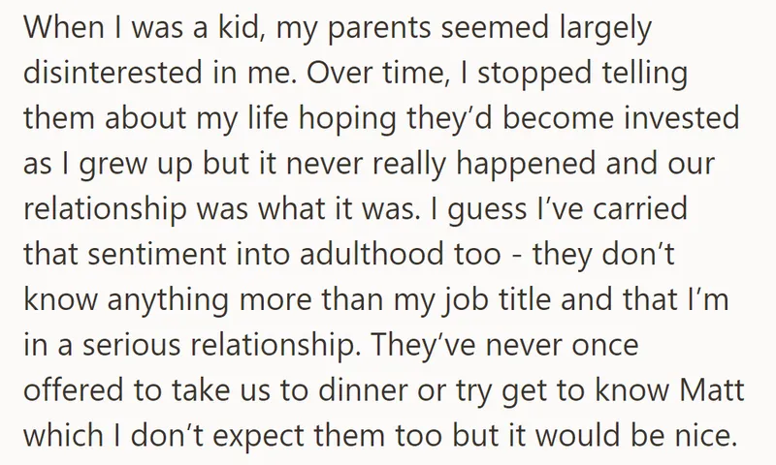
Task: Click the word 'happened' in fourth line
Action: pos(526,166)
